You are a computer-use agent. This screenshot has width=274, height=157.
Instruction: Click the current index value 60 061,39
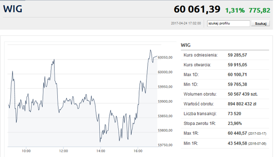[x=197, y=9]
